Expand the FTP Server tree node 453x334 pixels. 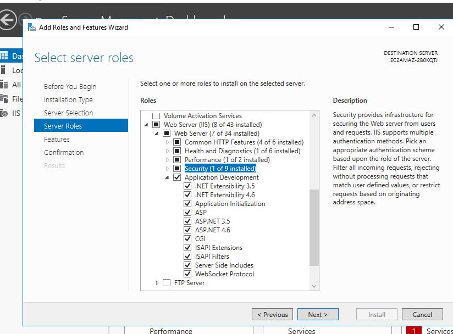(157, 283)
